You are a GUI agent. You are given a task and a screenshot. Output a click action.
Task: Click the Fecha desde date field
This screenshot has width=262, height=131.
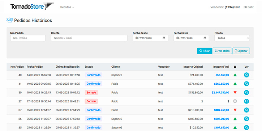pyautogui.click(x=150, y=38)
